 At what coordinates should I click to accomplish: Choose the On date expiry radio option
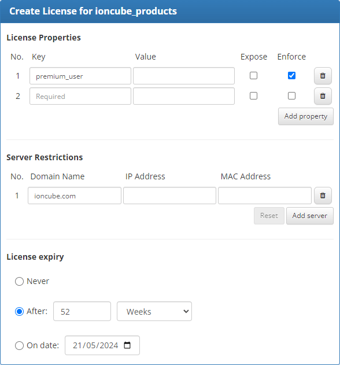pos(19,345)
